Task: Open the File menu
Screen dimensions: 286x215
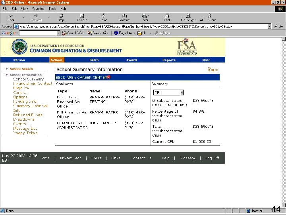Action: pos(5,9)
